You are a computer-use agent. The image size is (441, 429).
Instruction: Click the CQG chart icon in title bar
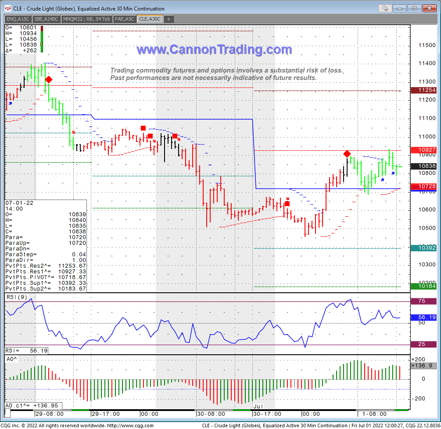point(7,8)
